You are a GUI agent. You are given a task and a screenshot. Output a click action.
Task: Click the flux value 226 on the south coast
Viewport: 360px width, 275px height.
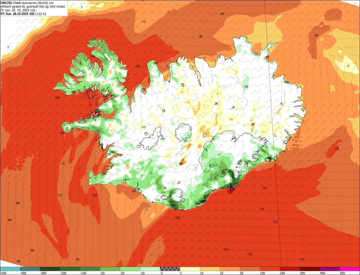point(232,189)
